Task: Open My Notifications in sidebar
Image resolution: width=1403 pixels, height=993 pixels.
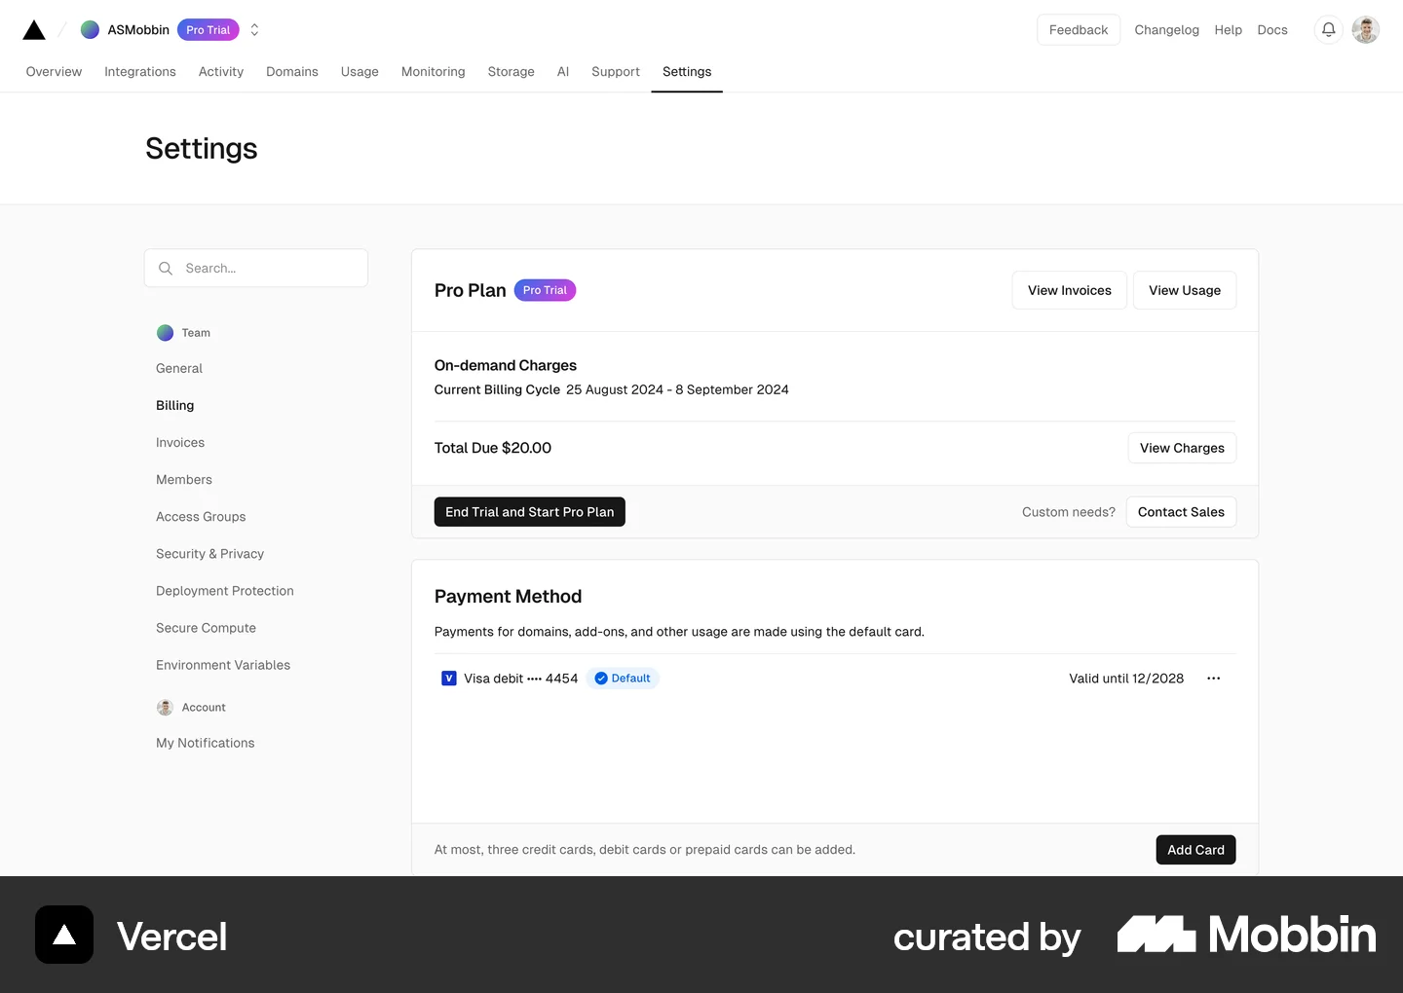Action: tap(206, 743)
